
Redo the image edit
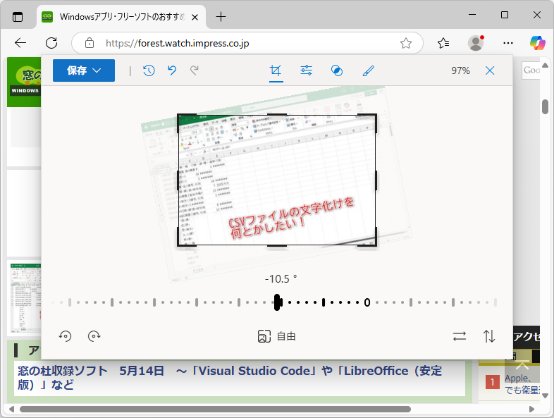pyautogui.click(x=195, y=70)
